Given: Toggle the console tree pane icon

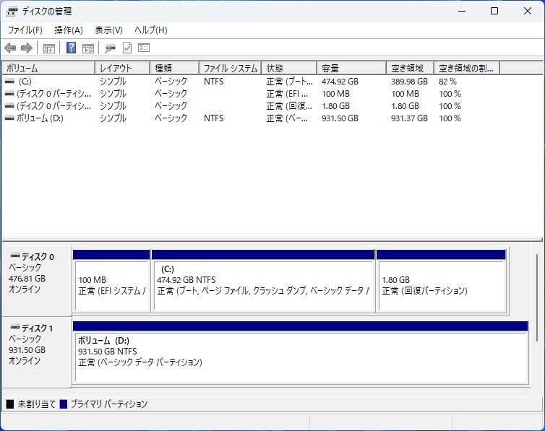Looking at the screenshot, I should (49, 48).
